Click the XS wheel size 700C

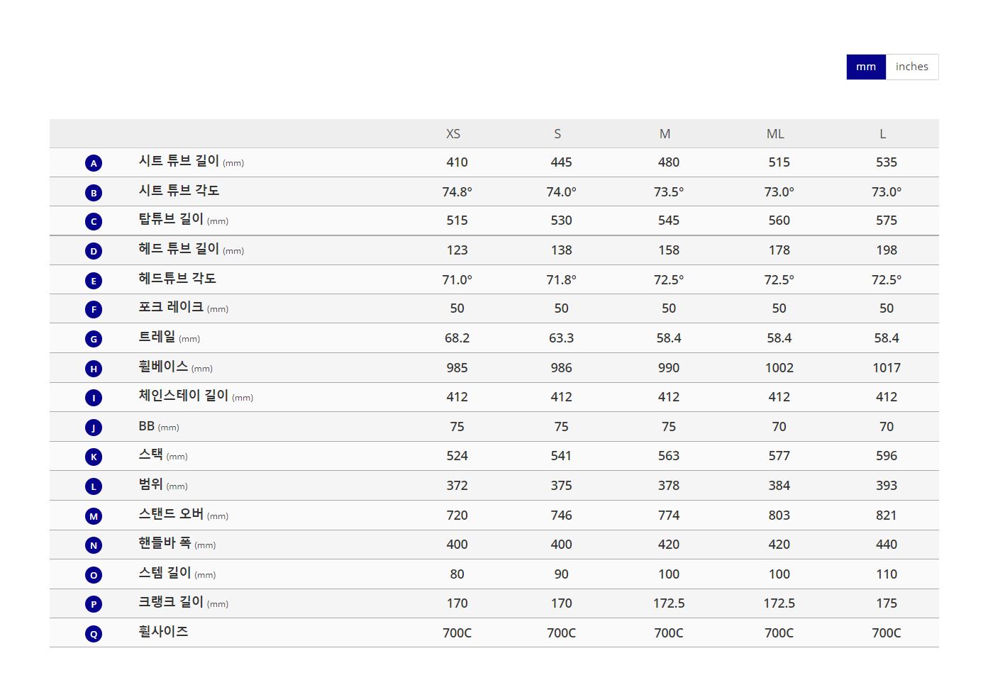point(457,633)
